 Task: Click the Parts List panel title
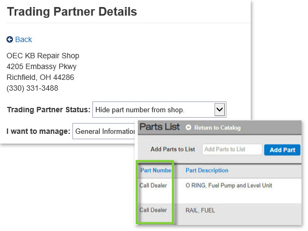coord(159,127)
